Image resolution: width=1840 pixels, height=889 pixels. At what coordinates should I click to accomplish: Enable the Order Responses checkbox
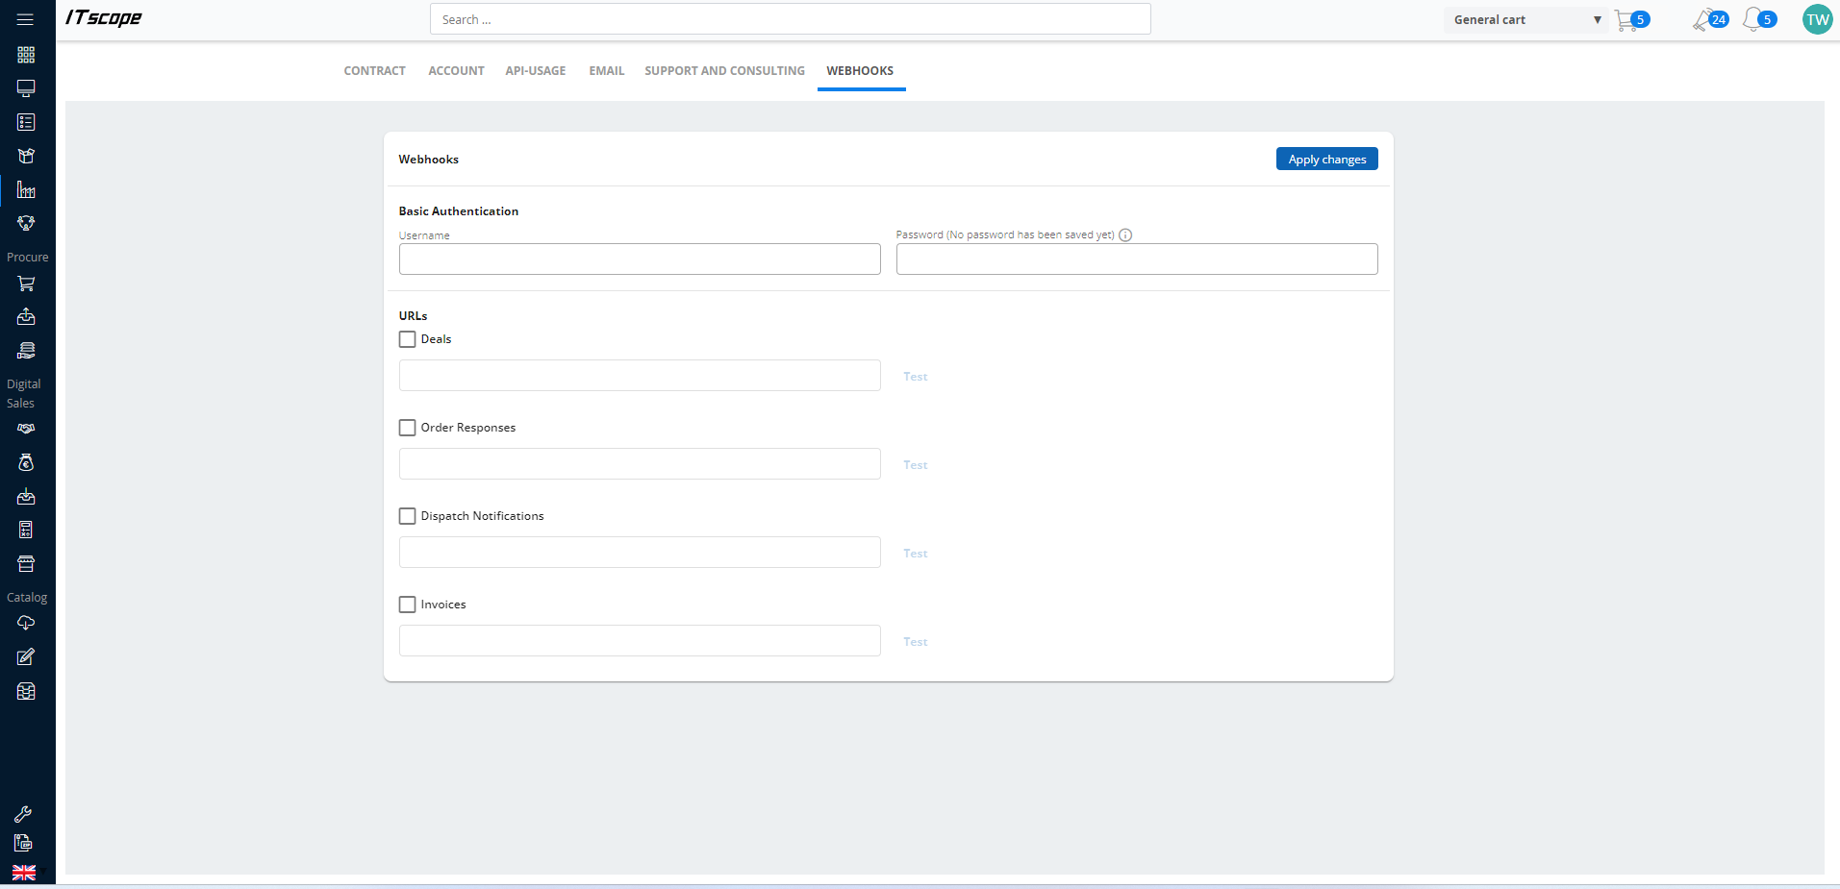point(408,428)
